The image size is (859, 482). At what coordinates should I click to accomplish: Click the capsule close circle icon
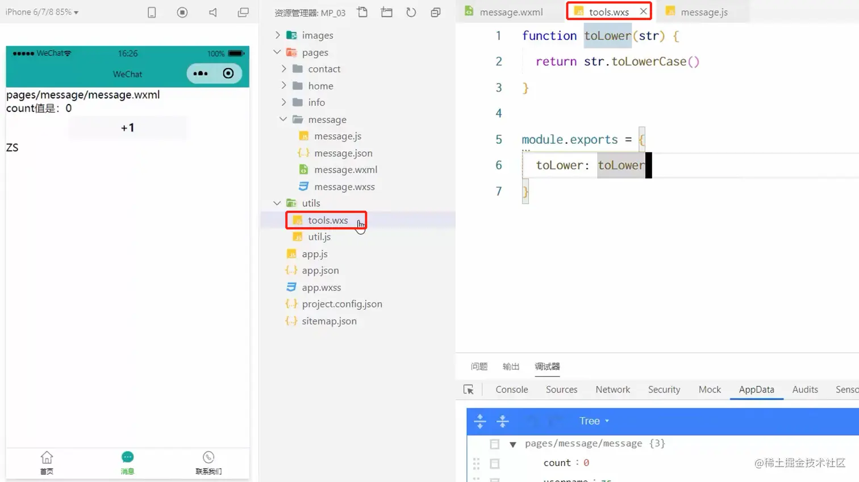[x=228, y=73]
